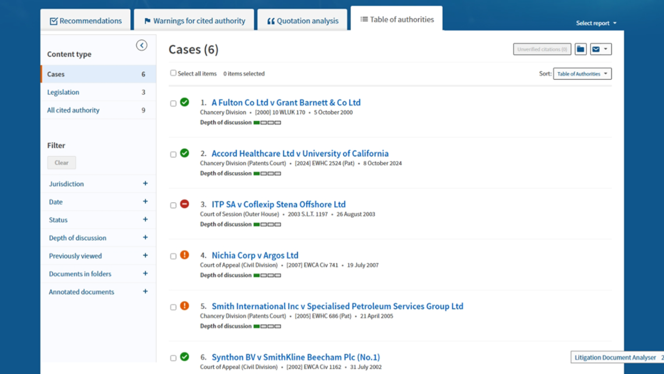Image resolution: width=664 pixels, height=374 pixels.
Task: Select checkbox for Nichia Corp v Argos
Action: pos(173,256)
